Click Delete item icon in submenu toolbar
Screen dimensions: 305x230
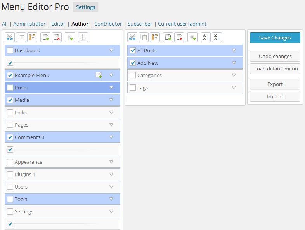pos(179,37)
